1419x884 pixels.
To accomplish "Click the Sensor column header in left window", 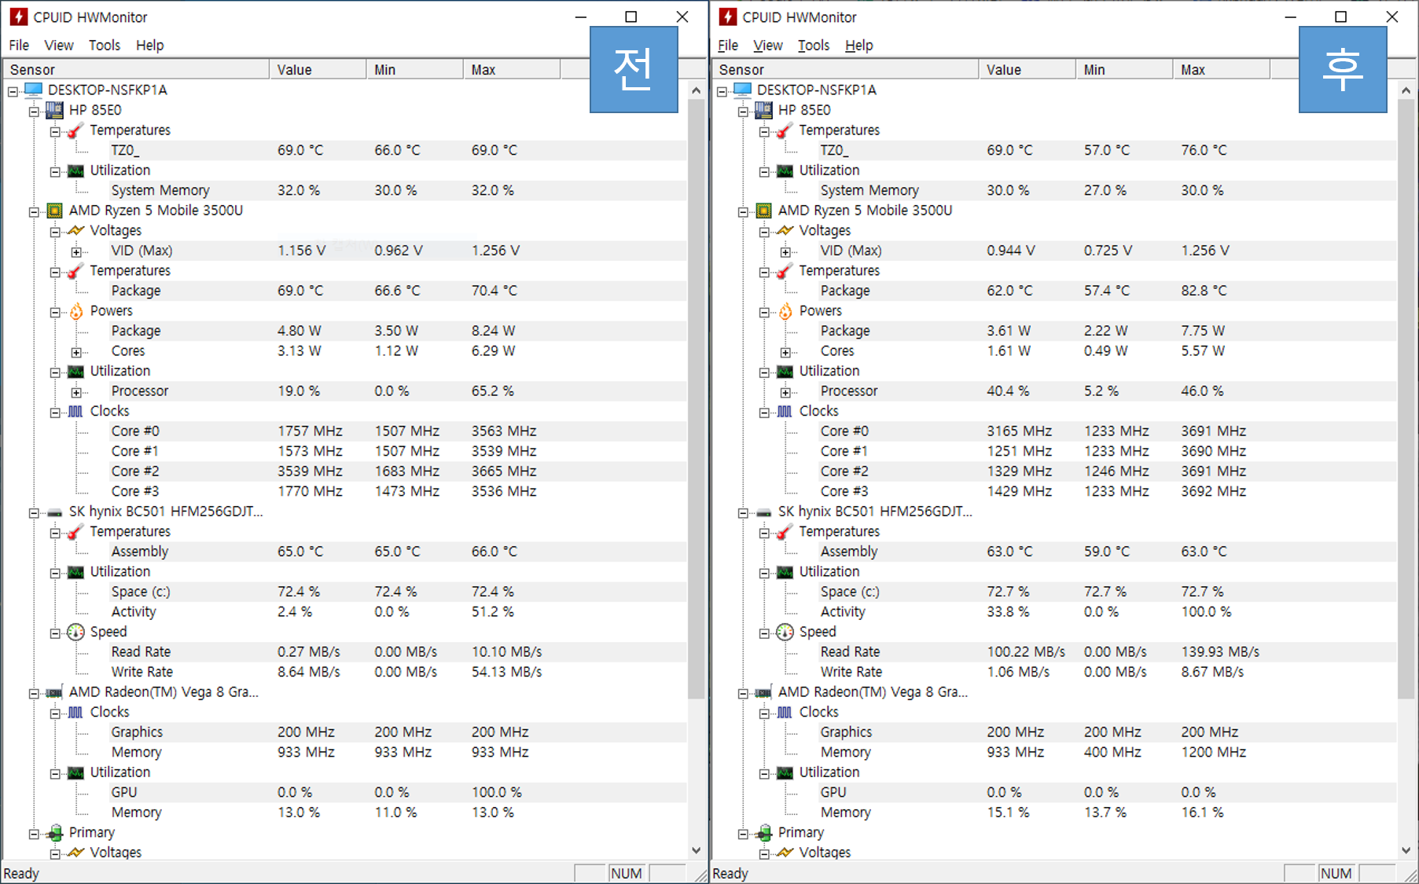I will coord(137,69).
